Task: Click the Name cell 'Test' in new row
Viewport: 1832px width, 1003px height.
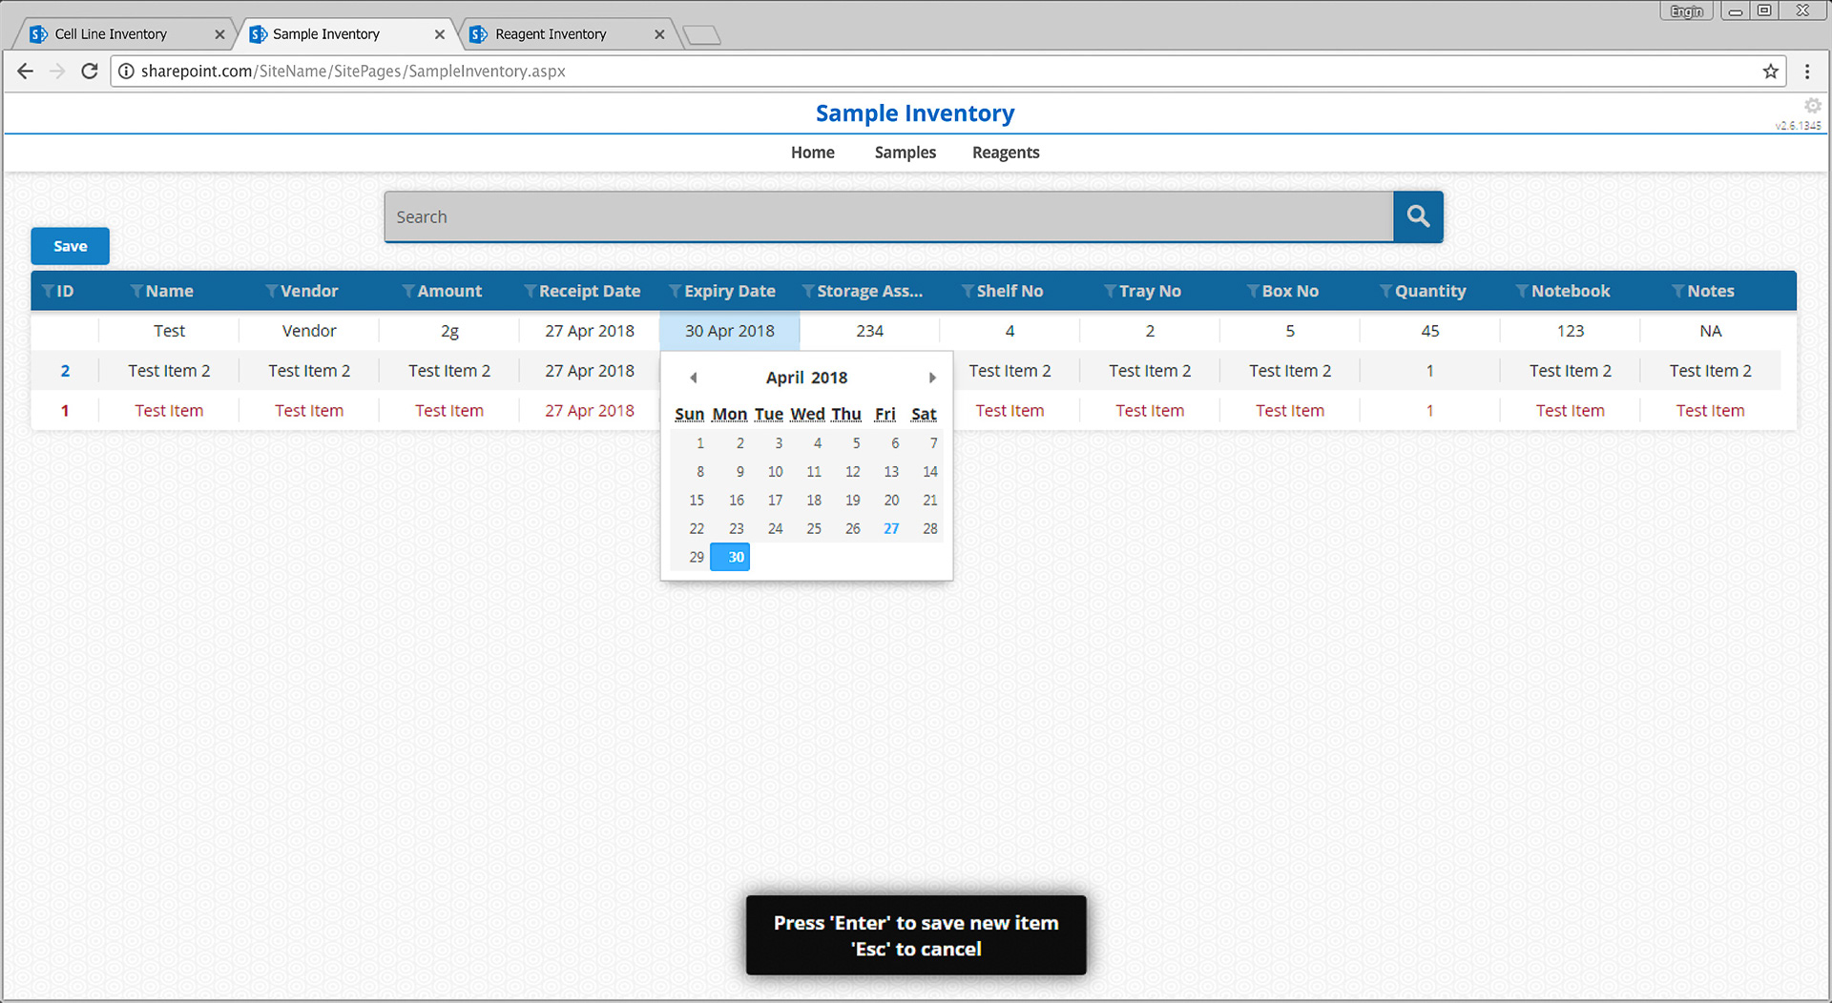Action: pos(169,331)
